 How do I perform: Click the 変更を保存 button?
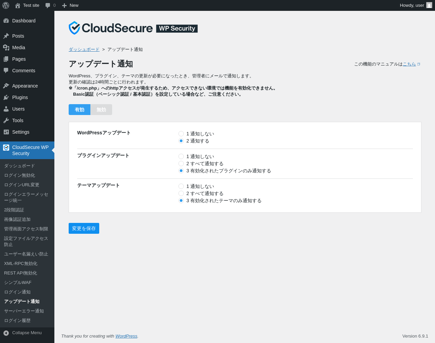[x=84, y=228]
